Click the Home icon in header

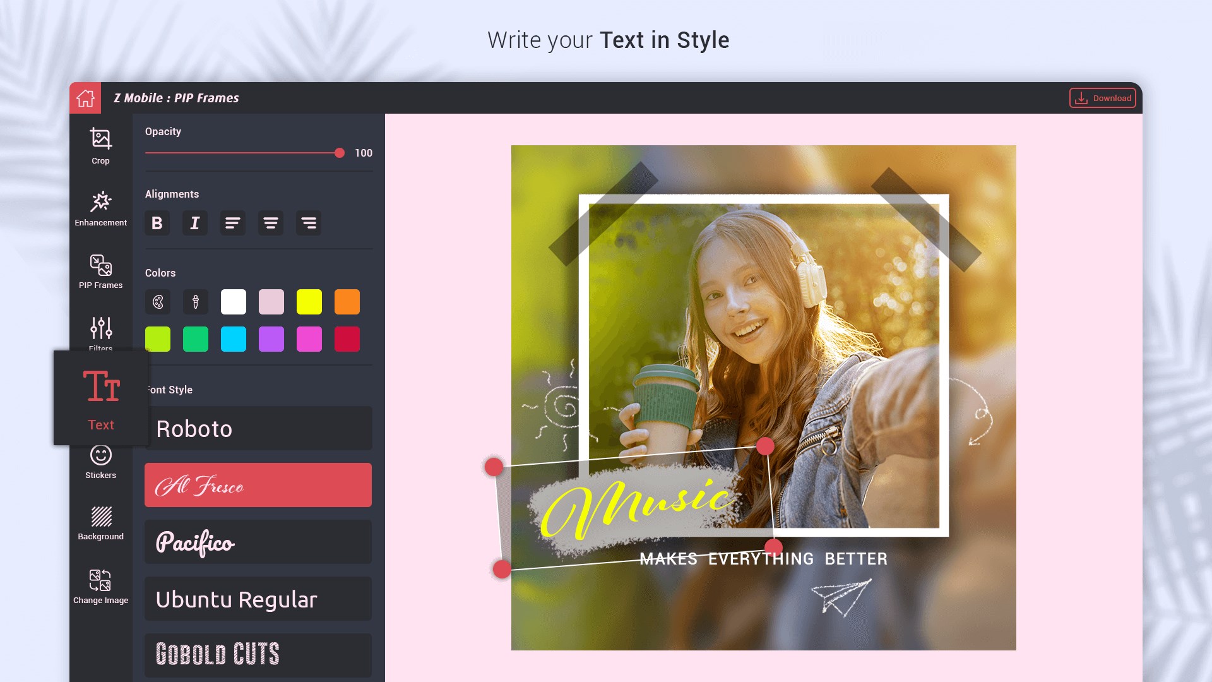coord(85,98)
